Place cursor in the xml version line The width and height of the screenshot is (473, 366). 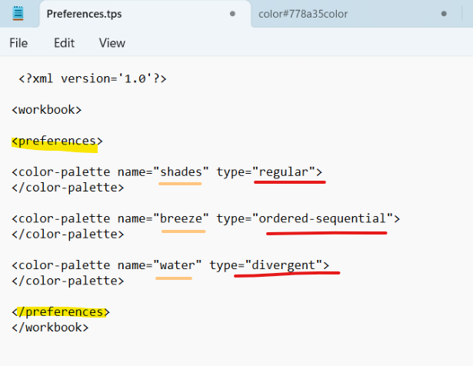[x=92, y=78]
